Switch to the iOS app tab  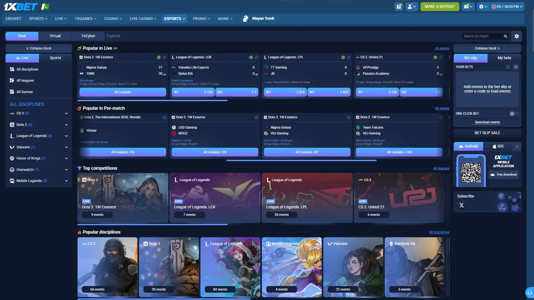tap(498, 146)
